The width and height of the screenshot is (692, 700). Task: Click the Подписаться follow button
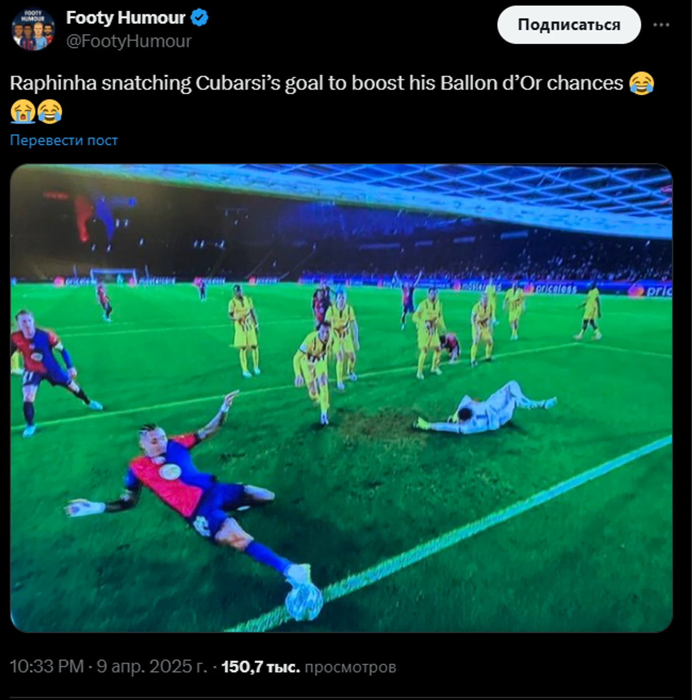(x=569, y=25)
